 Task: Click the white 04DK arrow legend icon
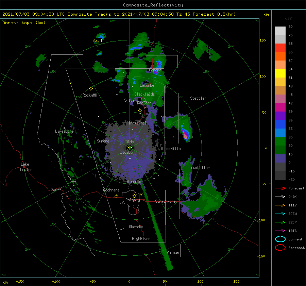tap(280, 197)
